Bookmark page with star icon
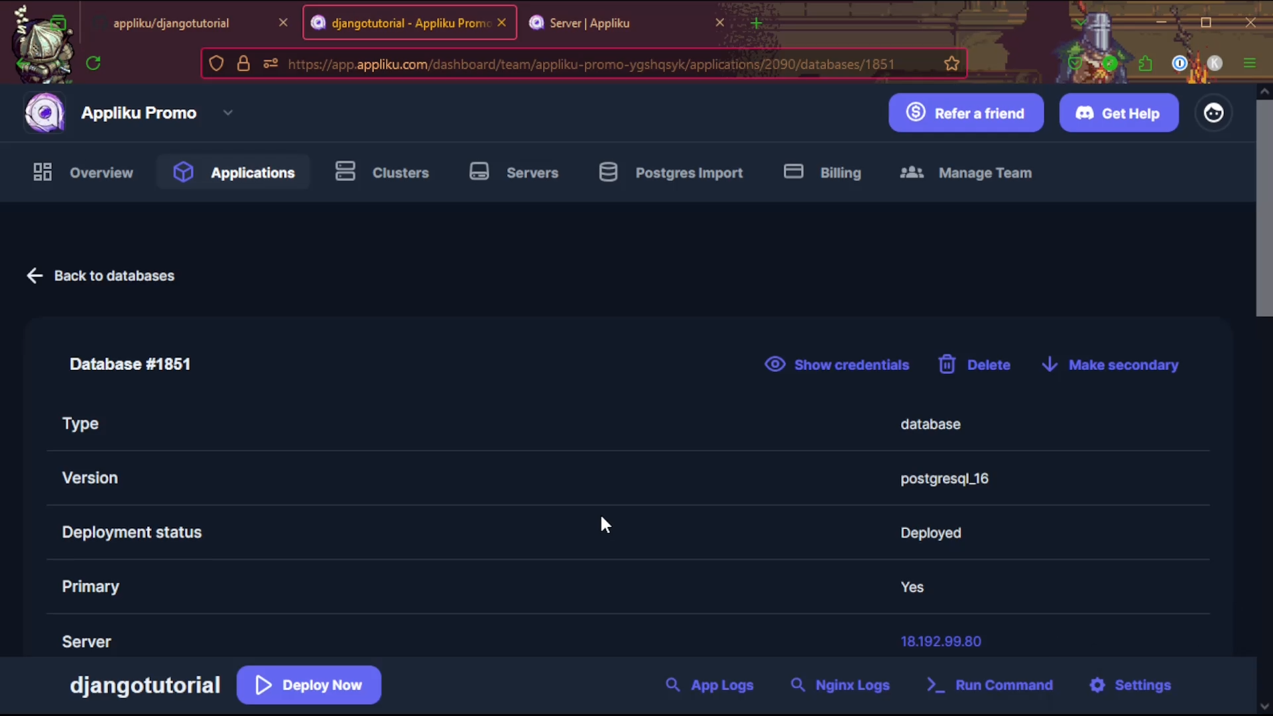Screen dimensions: 1273x716 951,64
